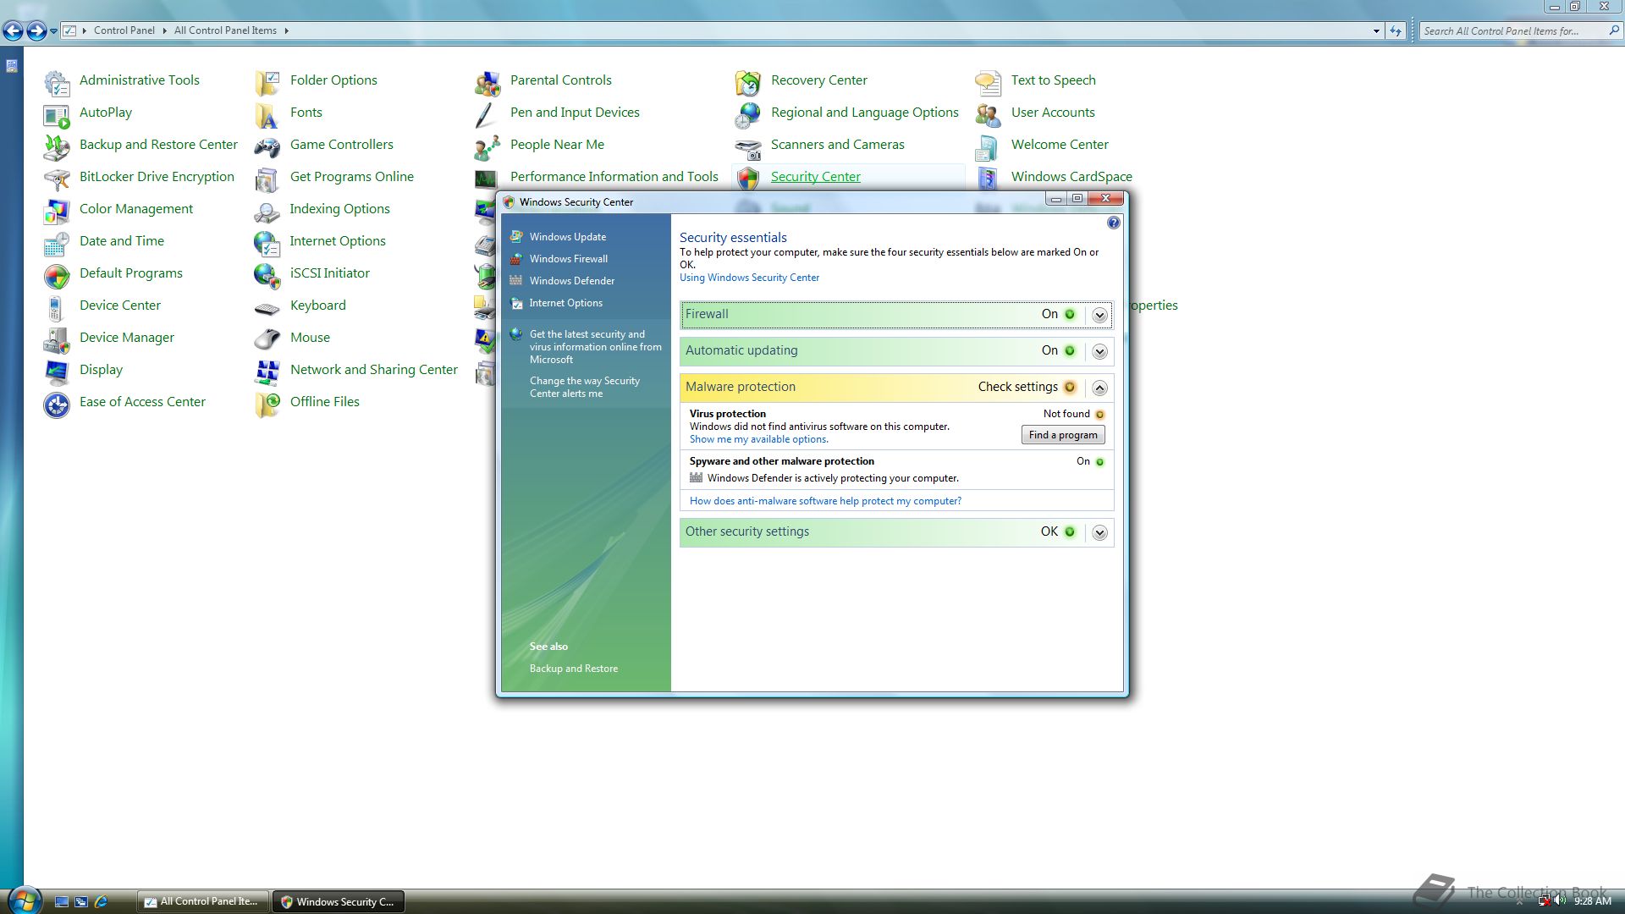Screen dimensions: 1625x914
Task: Click Show me my available options link
Action: coord(758,439)
